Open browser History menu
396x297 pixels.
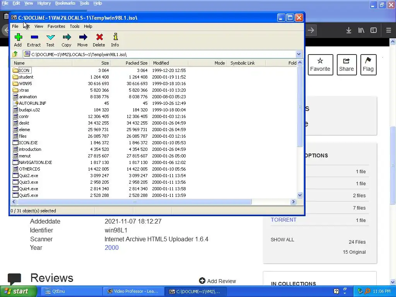44,3
